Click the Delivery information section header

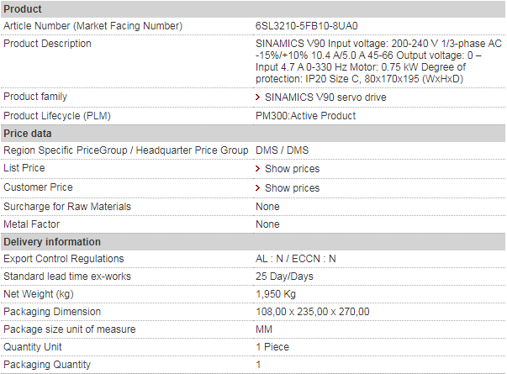click(253, 242)
